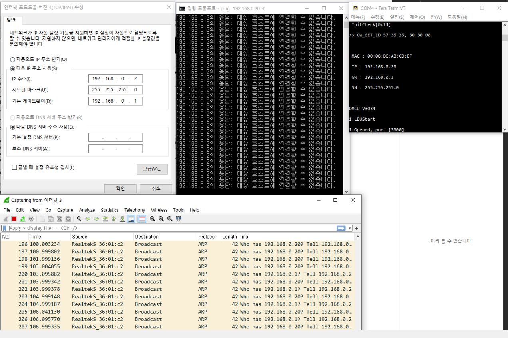The image size is (508, 338).
Task: Zoom out Wireshark packet text
Action: (x=161, y=219)
